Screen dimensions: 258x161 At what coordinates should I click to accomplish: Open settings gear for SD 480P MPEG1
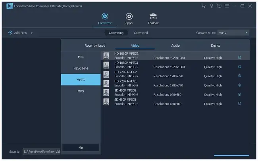point(239,103)
